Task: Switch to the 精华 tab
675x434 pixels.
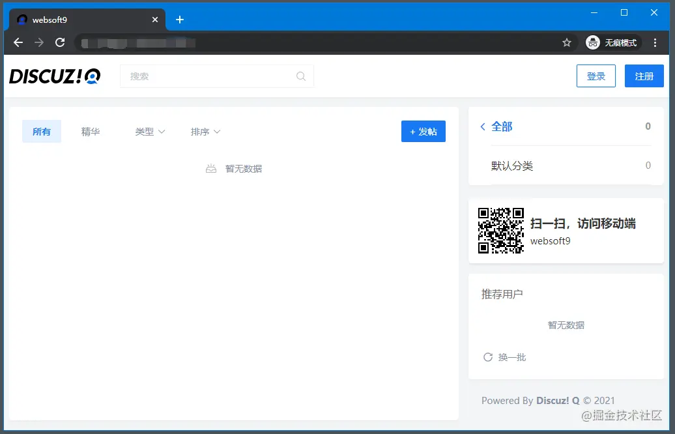Action: click(91, 132)
